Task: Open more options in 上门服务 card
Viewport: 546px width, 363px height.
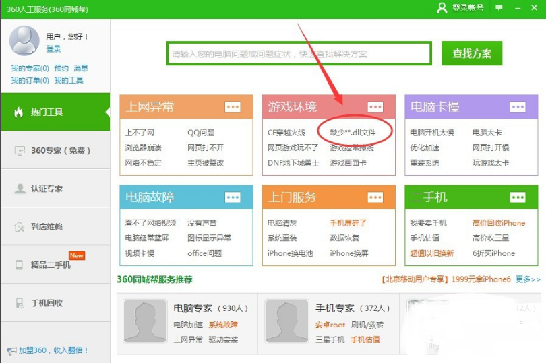Action: click(375, 197)
